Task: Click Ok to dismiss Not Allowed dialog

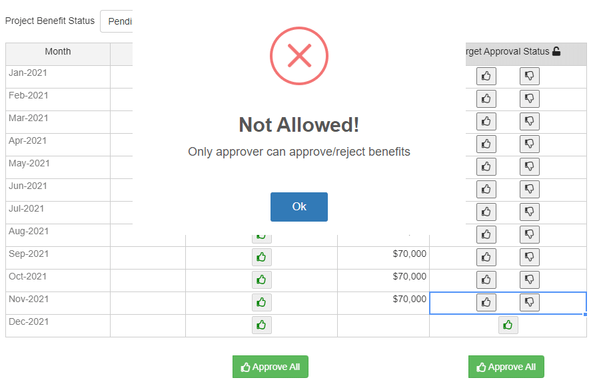Action: coord(298,206)
